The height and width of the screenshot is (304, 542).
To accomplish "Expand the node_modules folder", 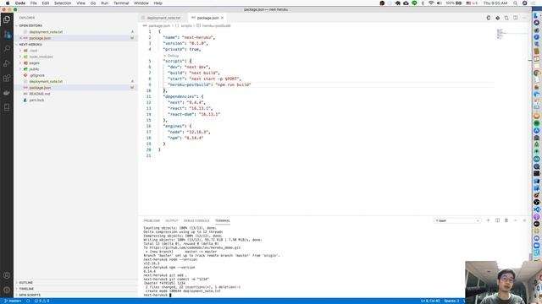I will click(x=41, y=57).
